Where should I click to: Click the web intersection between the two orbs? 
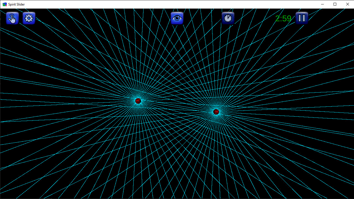[177, 106]
